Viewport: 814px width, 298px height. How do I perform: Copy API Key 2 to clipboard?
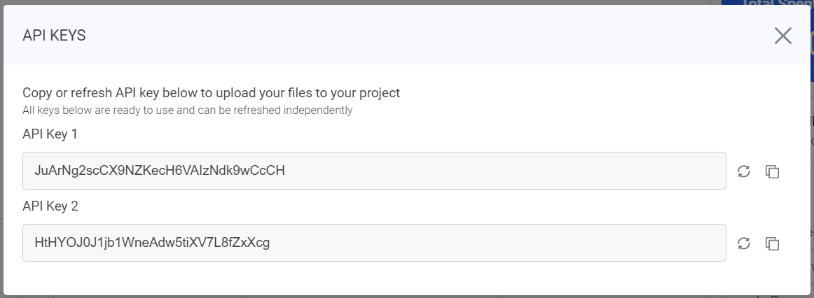click(772, 243)
